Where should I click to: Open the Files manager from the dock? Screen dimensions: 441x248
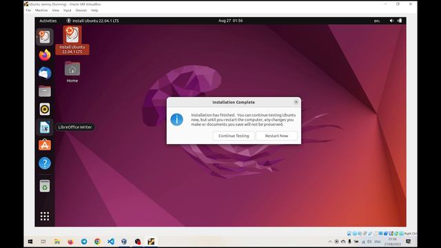point(45,91)
